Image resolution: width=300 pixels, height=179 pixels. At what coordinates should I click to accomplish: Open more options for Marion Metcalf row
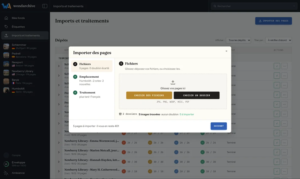click(x=284, y=152)
